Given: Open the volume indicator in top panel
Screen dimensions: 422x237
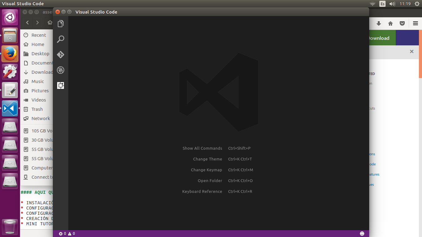Looking at the screenshot, I should (x=392, y=4).
